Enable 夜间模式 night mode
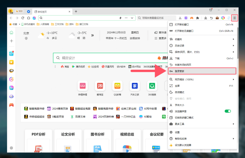 point(180,92)
